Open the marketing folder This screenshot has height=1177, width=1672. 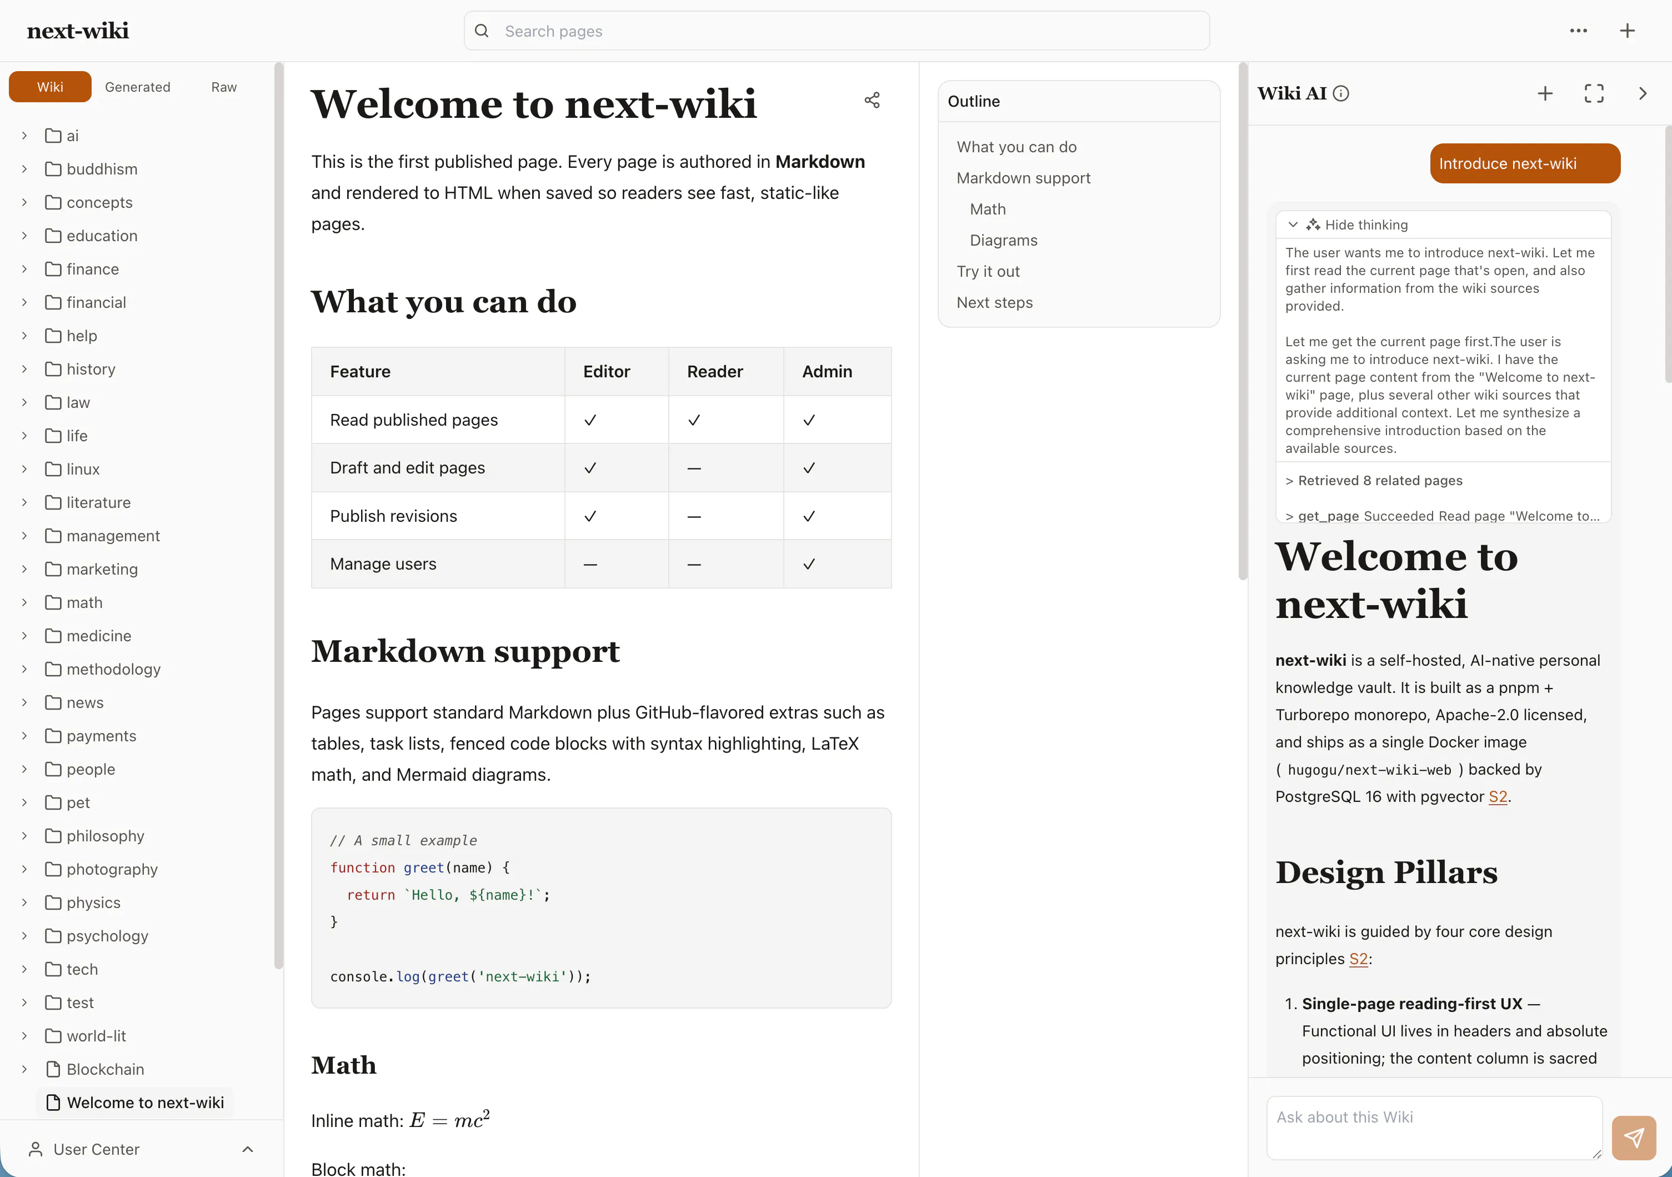pos(102,569)
